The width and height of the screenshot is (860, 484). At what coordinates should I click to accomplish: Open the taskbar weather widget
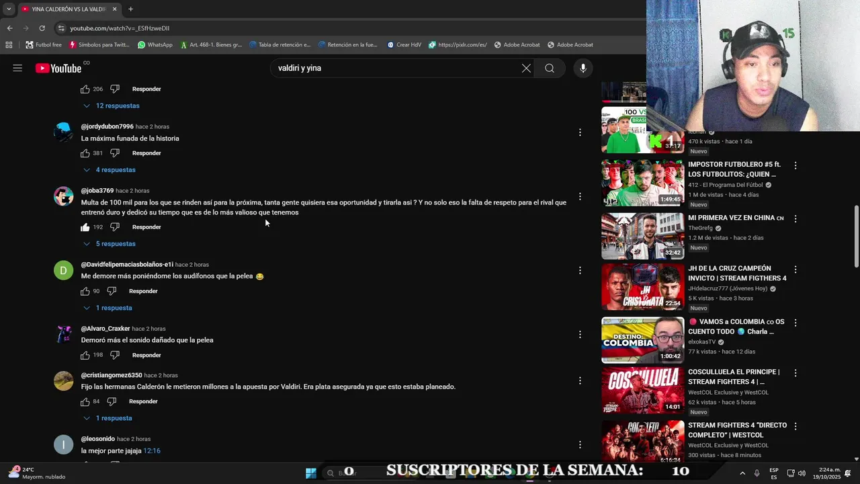click(38, 473)
